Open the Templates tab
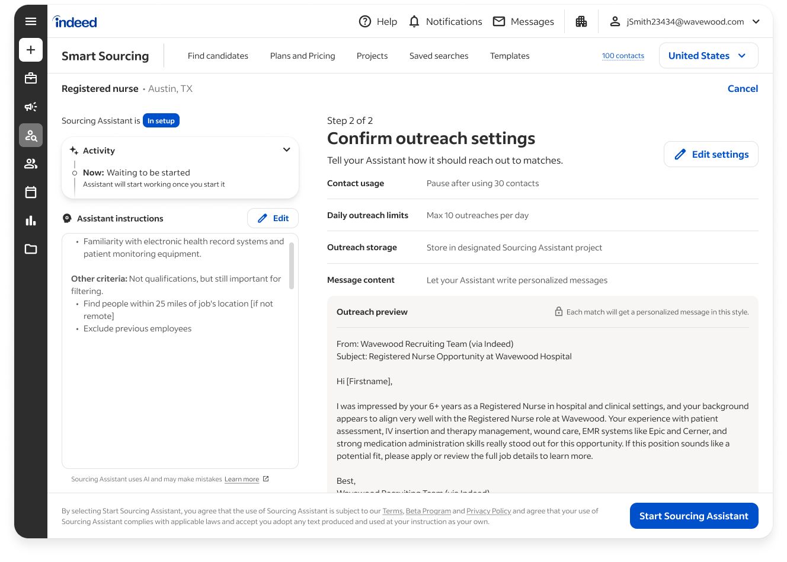787x562 pixels. tap(510, 56)
